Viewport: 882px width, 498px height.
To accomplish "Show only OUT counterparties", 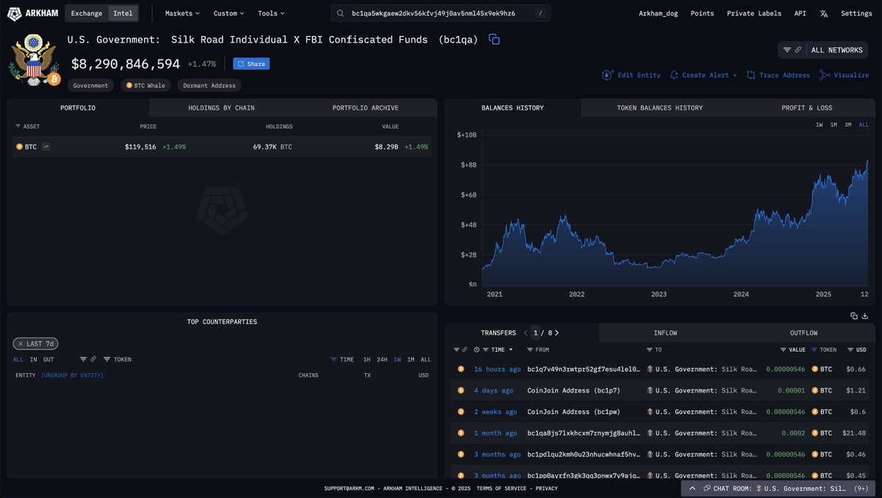I will (49, 359).
